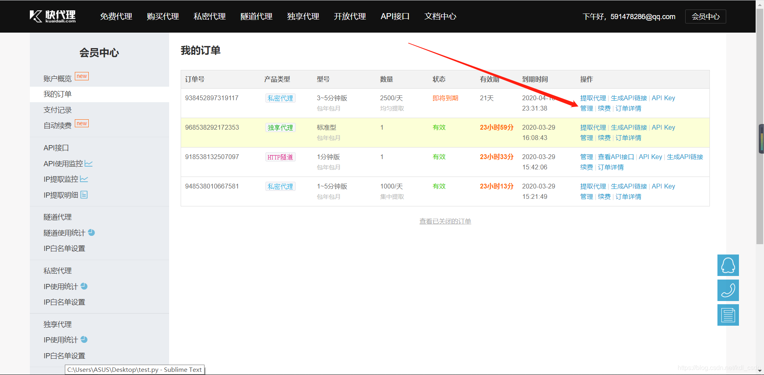The width and height of the screenshot is (764, 375).
Task: Click 订单详情 for order 948538010667581
Action: 628,196
